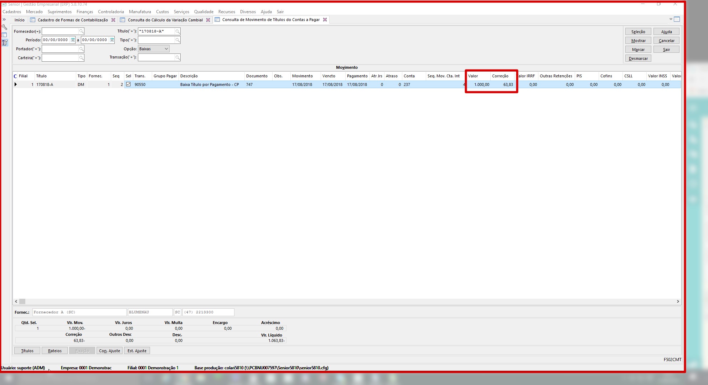The height and width of the screenshot is (385, 708).
Task: Click search icon beside Transação field
Action: pos(177,57)
